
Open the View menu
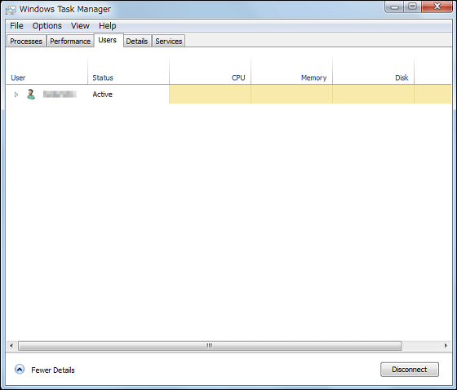pos(80,25)
